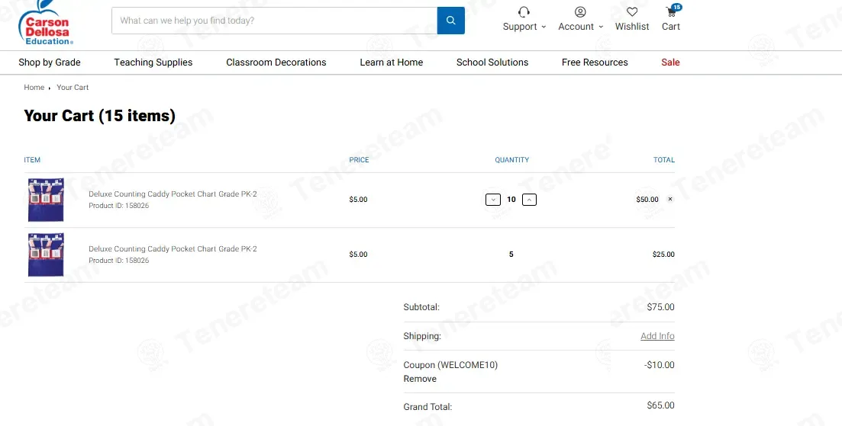The width and height of the screenshot is (842, 426).
Task: Open the Teaching Supplies menu
Action: 153,62
